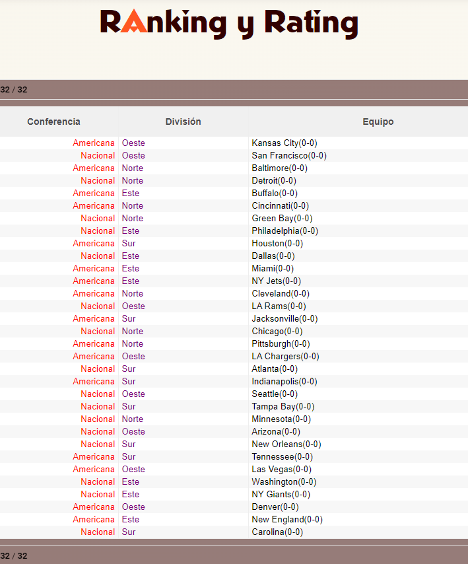Sort by the División column header
Screen dimensions: 468x564
pyautogui.click(x=183, y=122)
